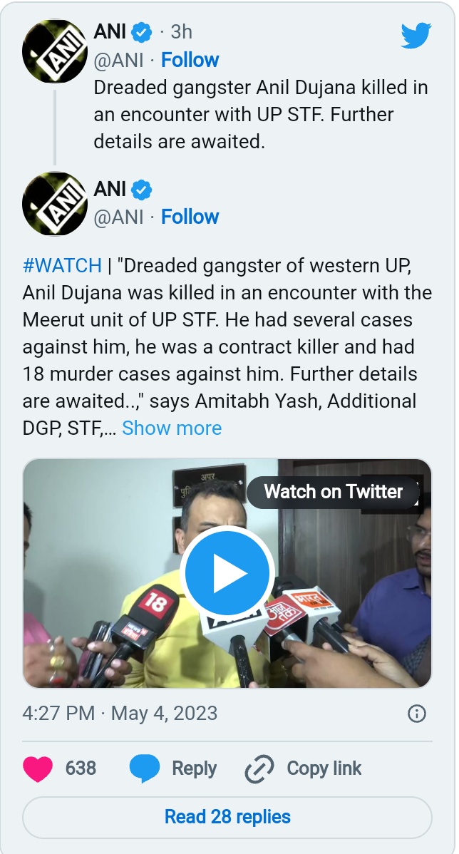The width and height of the screenshot is (459, 854).
Task: Follow ANI from the second tweet
Action: (190, 217)
